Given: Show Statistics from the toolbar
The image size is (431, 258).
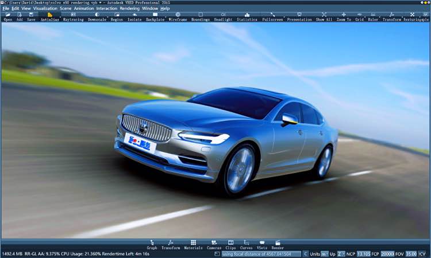Looking at the screenshot, I should [x=247, y=17].
